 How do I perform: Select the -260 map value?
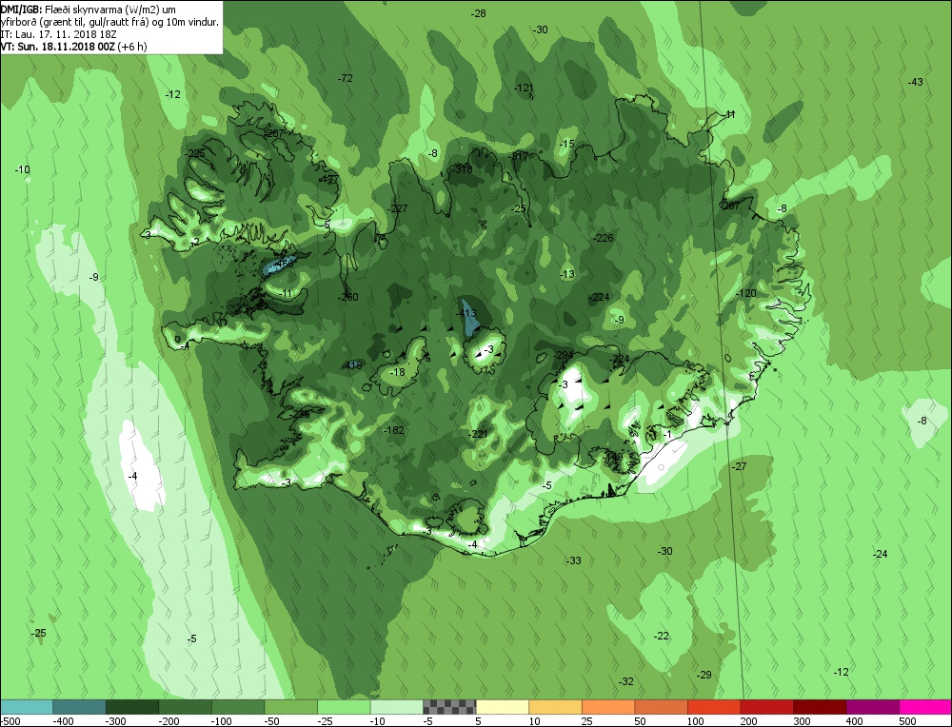[347, 297]
